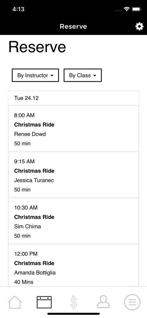The image size is (147, 318).
Task: Expand the By Instructor dropdown
Action: point(35,75)
